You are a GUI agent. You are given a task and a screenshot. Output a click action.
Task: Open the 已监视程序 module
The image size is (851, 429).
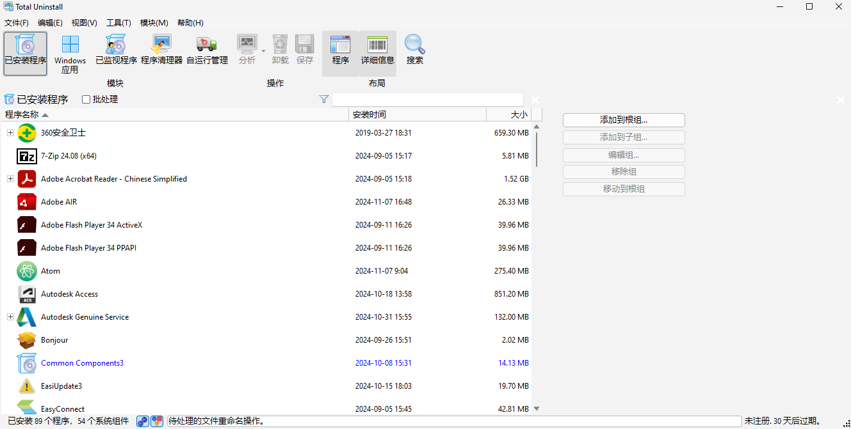coord(116,50)
